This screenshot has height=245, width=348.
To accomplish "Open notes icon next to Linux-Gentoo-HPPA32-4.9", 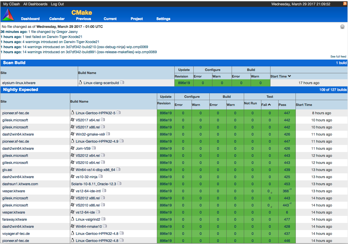I will pyautogui.click(x=122, y=141).
